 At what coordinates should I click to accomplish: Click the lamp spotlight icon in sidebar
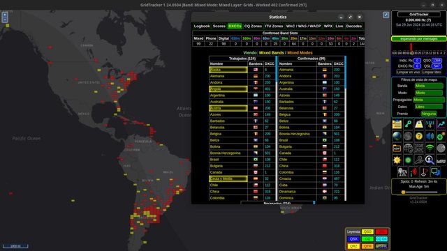click(419, 124)
